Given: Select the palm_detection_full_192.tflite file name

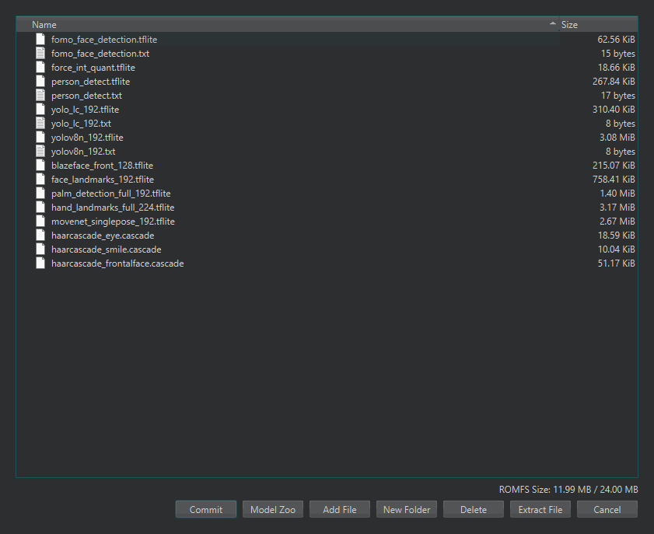Looking at the screenshot, I should click(x=111, y=194).
